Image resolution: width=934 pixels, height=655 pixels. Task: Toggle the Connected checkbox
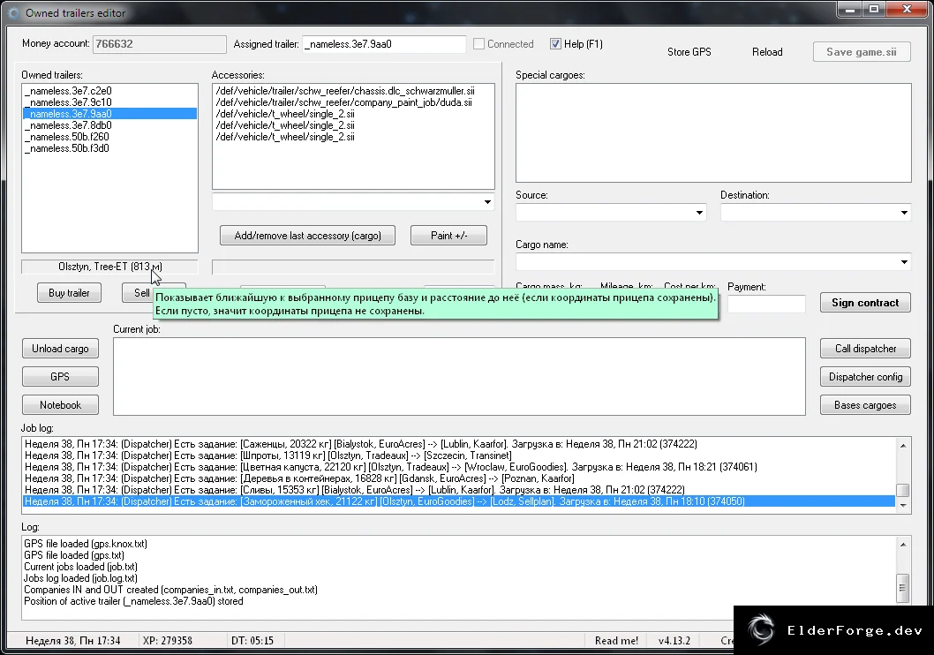tap(478, 44)
